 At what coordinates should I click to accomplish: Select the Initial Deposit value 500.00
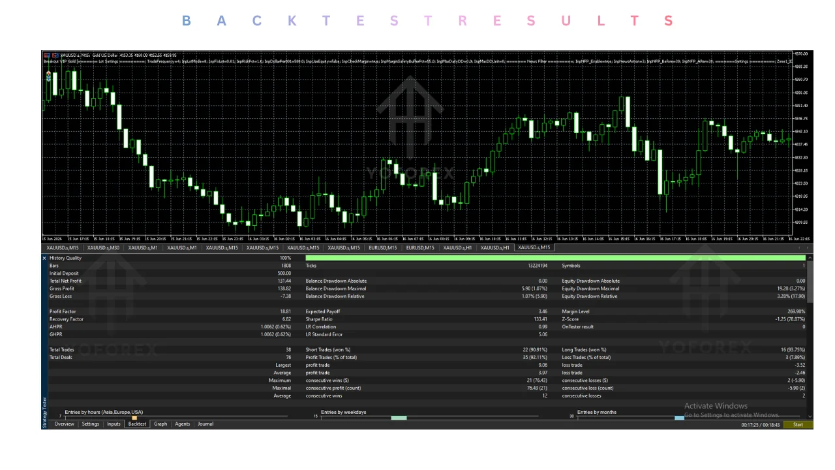[284, 274]
